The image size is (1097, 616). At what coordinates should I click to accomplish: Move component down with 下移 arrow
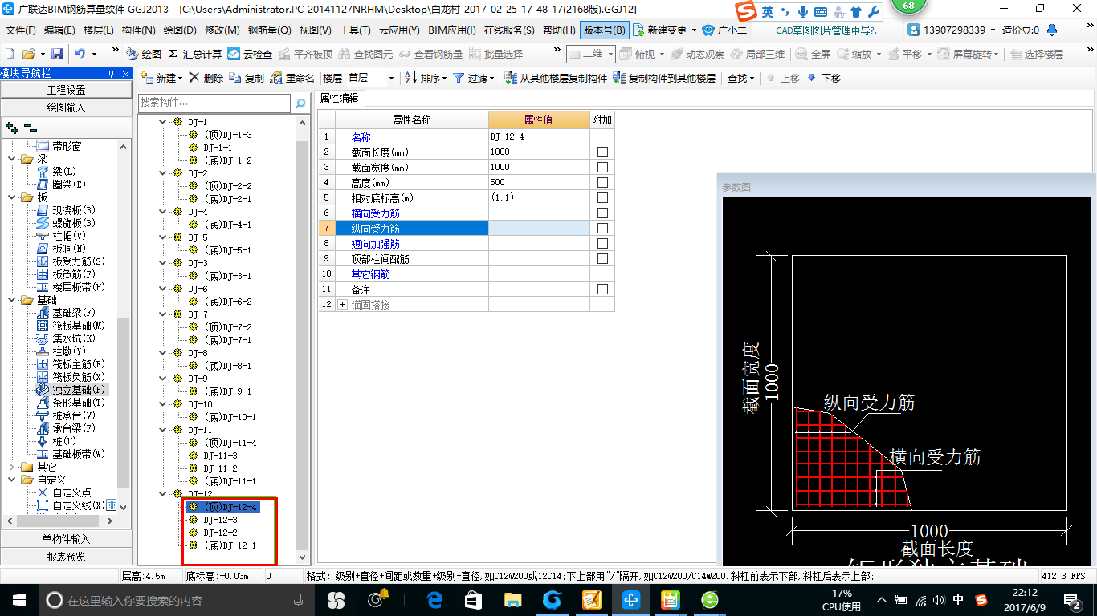pos(823,78)
